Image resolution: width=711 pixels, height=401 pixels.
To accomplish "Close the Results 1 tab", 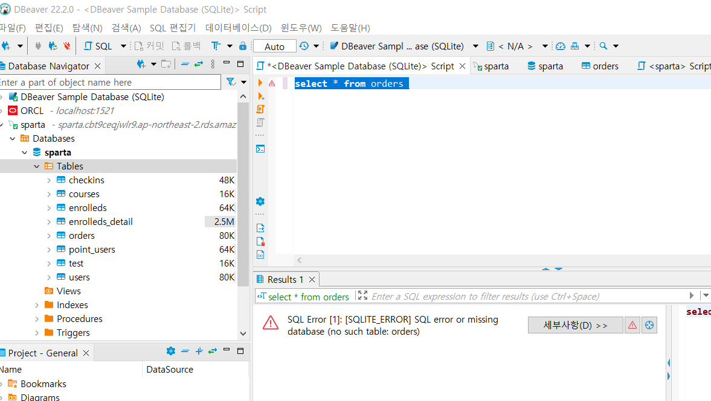I will pos(312,280).
